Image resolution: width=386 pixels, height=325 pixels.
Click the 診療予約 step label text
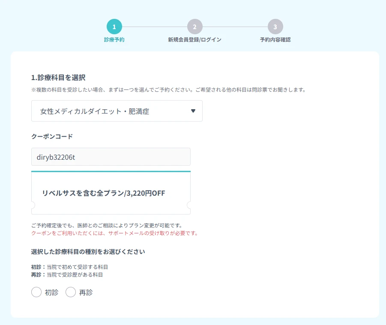pyautogui.click(x=113, y=39)
